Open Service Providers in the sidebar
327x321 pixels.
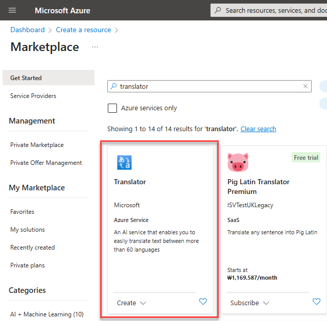[33, 96]
